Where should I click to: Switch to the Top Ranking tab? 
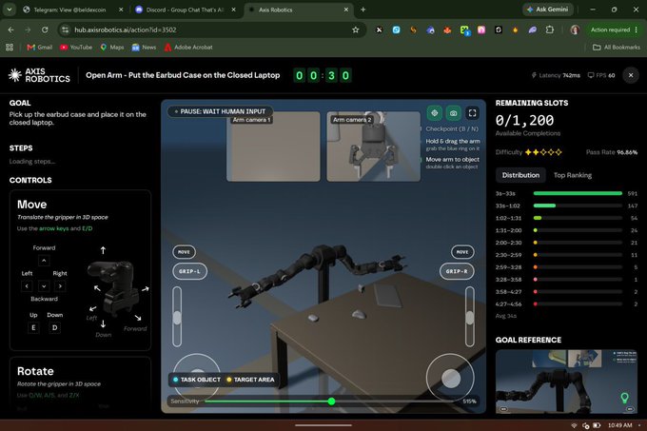pos(573,175)
